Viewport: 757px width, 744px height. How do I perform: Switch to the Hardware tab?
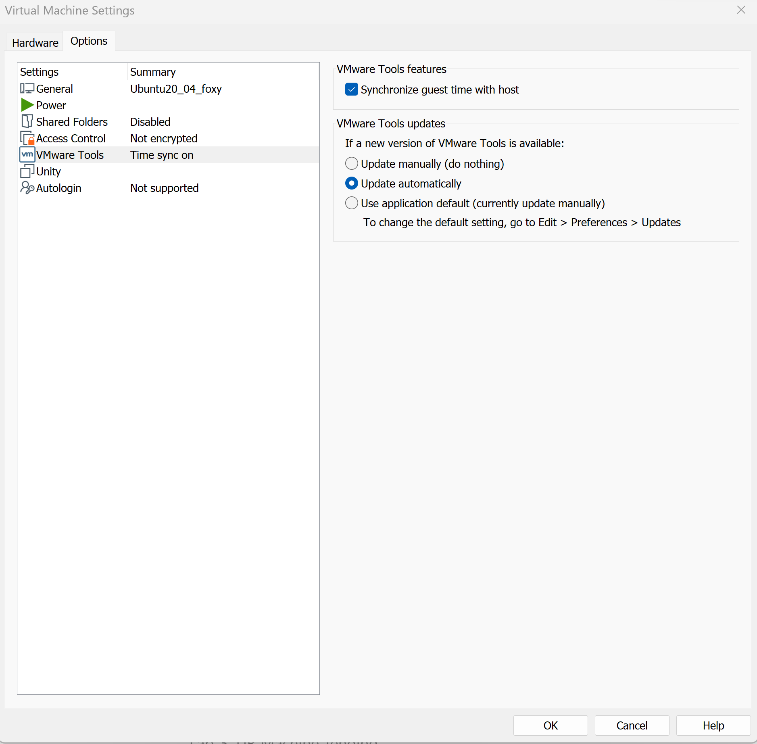(x=35, y=42)
